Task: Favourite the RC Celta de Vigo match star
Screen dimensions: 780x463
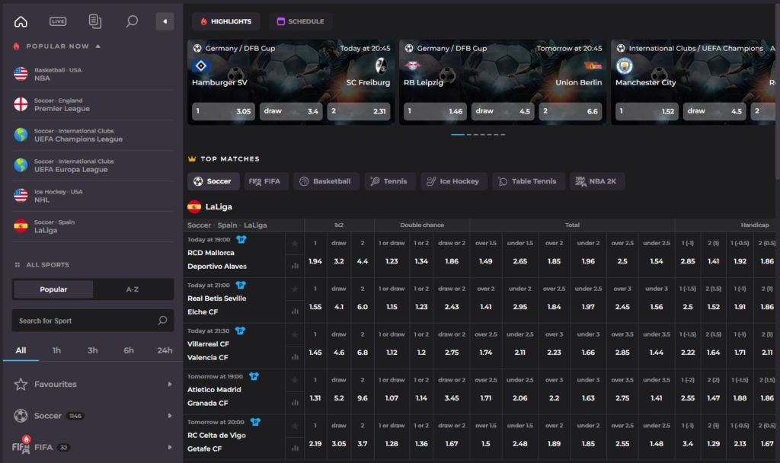Action: [295, 426]
